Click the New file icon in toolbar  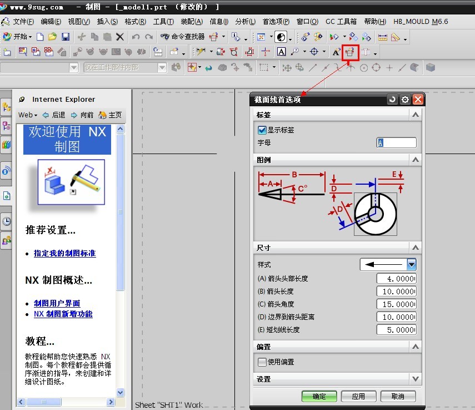(39, 37)
